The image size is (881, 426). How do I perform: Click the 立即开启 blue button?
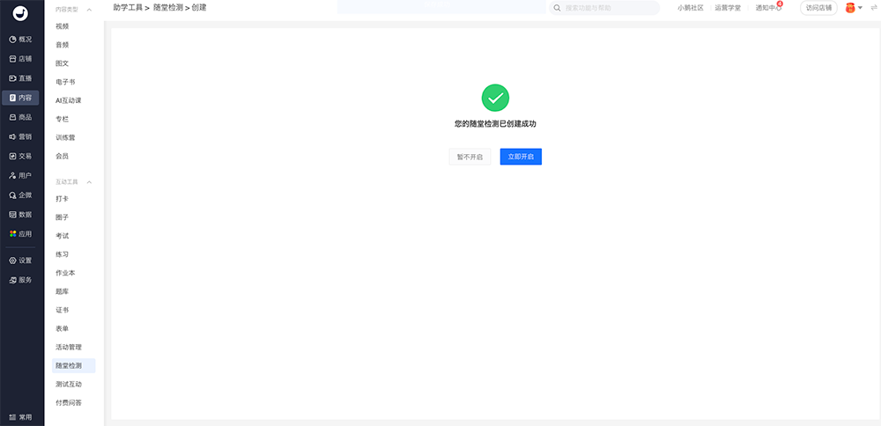pos(521,157)
